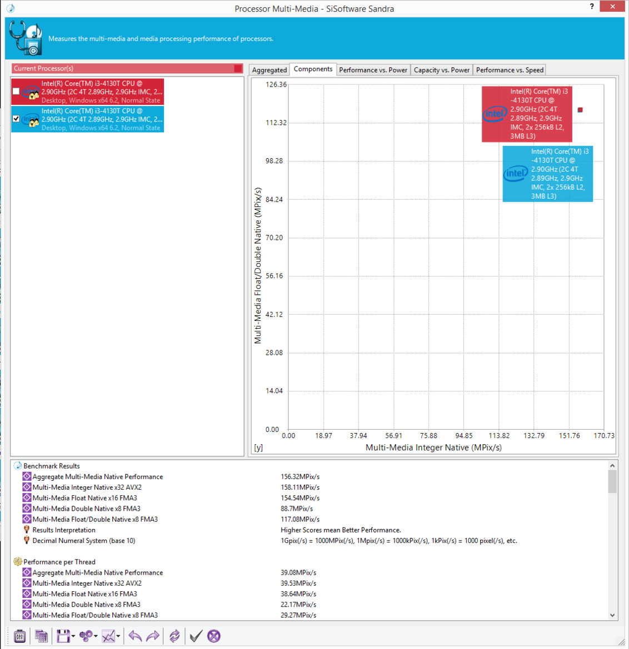629x649 pixels.
Task: Expand the gears icon dropdown arrow
Action: pyautogui.click(x=96, y=636)
